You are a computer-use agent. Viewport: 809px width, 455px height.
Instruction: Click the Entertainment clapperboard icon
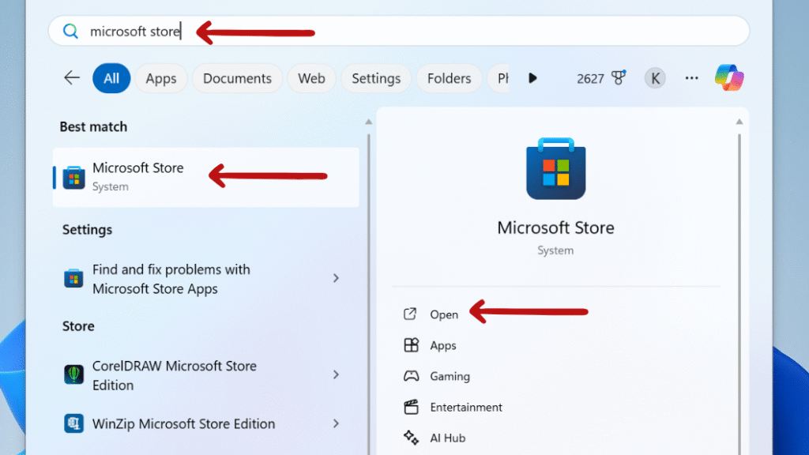click(411, 407)
